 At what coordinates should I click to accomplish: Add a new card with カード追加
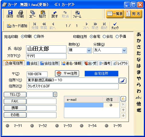coord(17,26)
